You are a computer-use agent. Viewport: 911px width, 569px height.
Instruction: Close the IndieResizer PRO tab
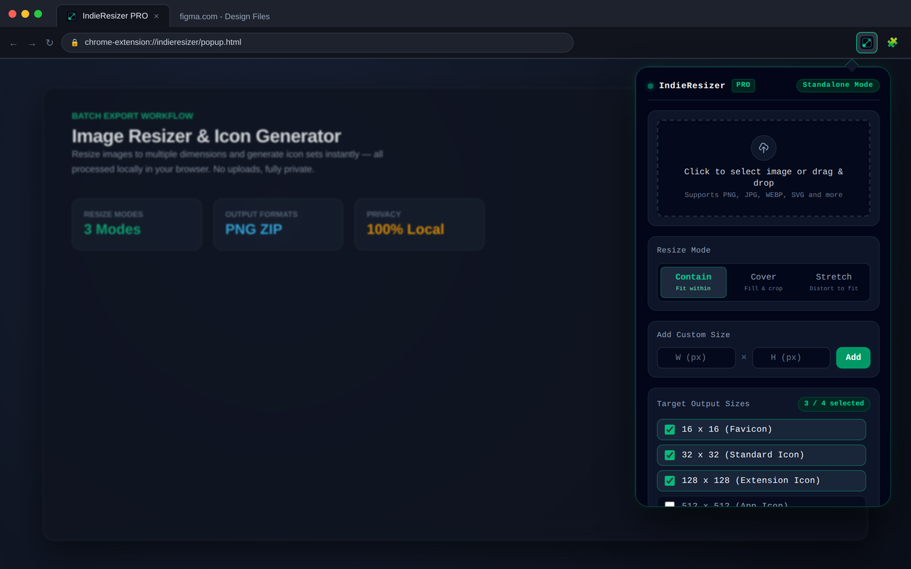(x=157, y=16)
